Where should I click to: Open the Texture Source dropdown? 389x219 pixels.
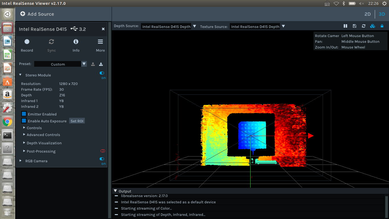[283, 26]
